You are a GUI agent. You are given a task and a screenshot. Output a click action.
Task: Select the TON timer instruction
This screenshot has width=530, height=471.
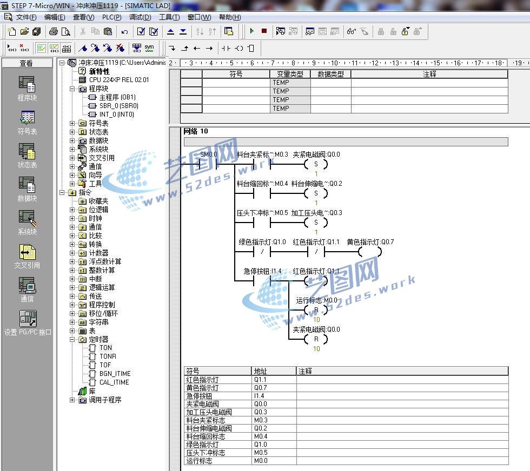pyautogui.click(x=101, y=348)
